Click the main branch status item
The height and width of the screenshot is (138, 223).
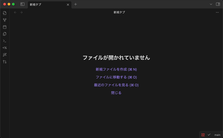pyautogui.click(x=217, y=135)
